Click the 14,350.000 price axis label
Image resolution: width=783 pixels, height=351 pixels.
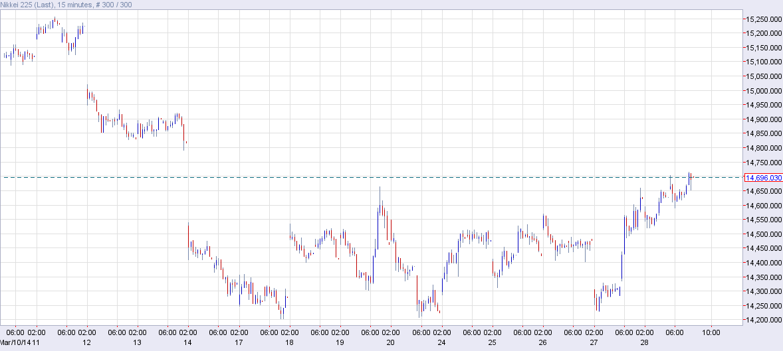tap(763, 278)
